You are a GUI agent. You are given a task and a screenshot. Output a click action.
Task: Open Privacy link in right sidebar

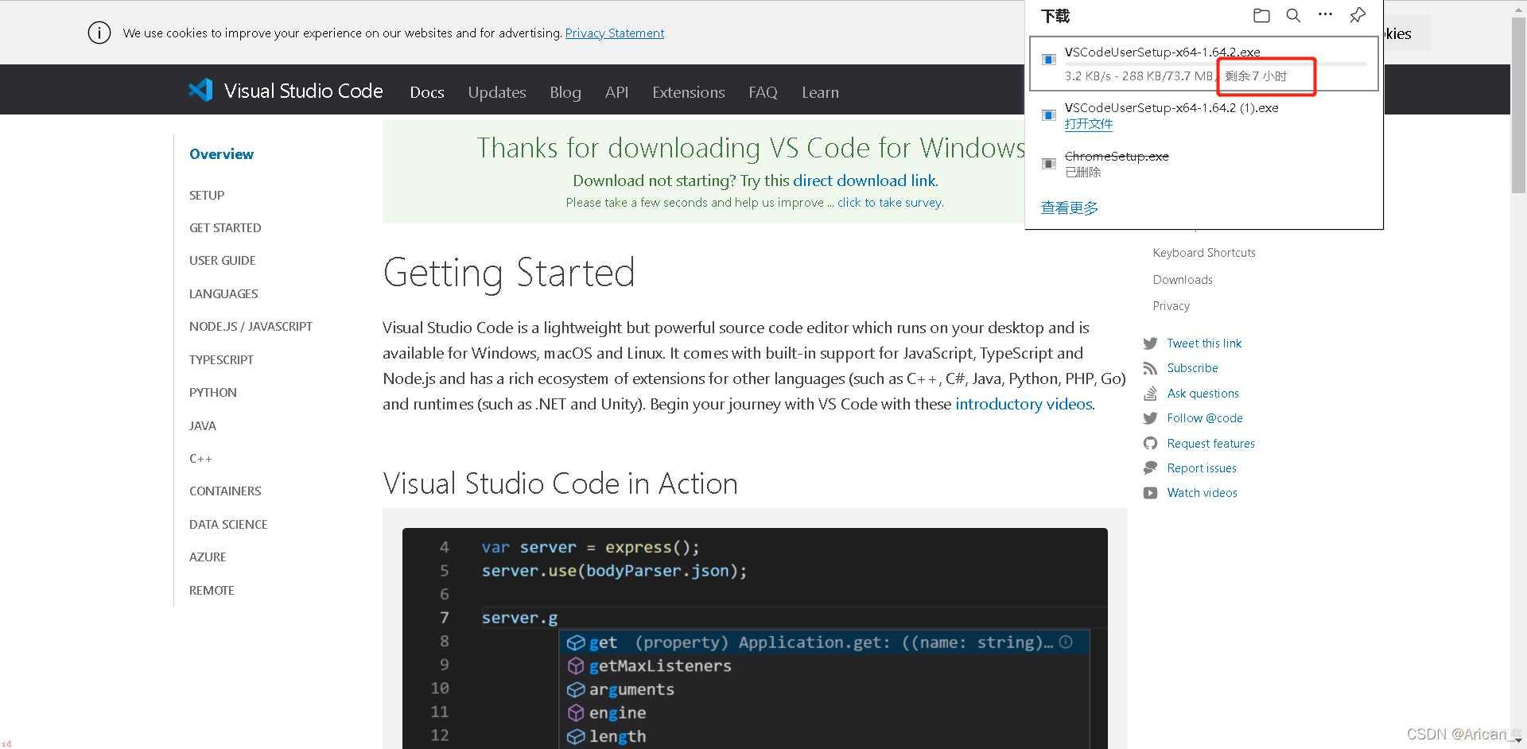(x=1171, y=306)
